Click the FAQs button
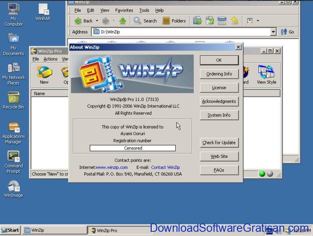The width and height of the screenshot is (313, 236). click(x=219, y=170)
